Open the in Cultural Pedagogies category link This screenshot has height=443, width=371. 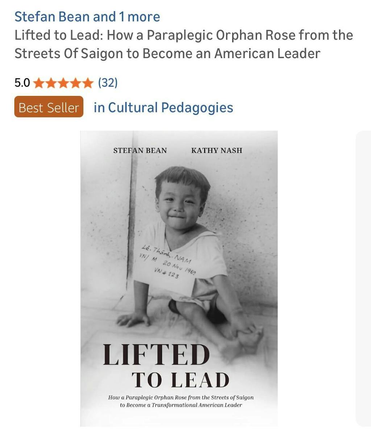coord(163,108)
